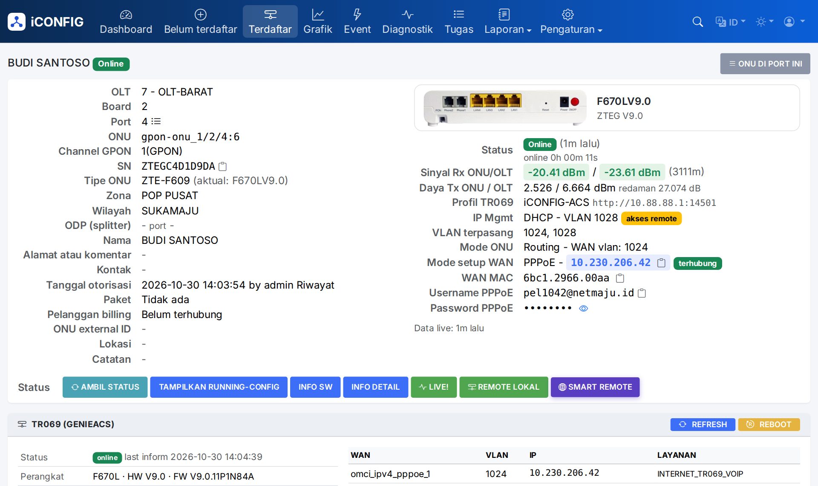818x486 pixels.
Task: Click the ONU device image thumbnail
Action: 505,108
